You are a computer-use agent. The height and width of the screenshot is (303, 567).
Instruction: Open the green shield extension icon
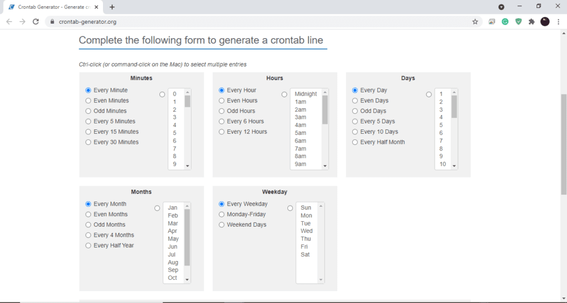(x=518, y=22)
